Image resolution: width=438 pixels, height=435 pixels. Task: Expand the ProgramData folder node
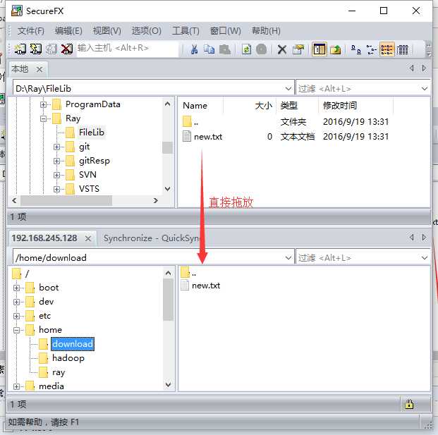click(43, 104)
